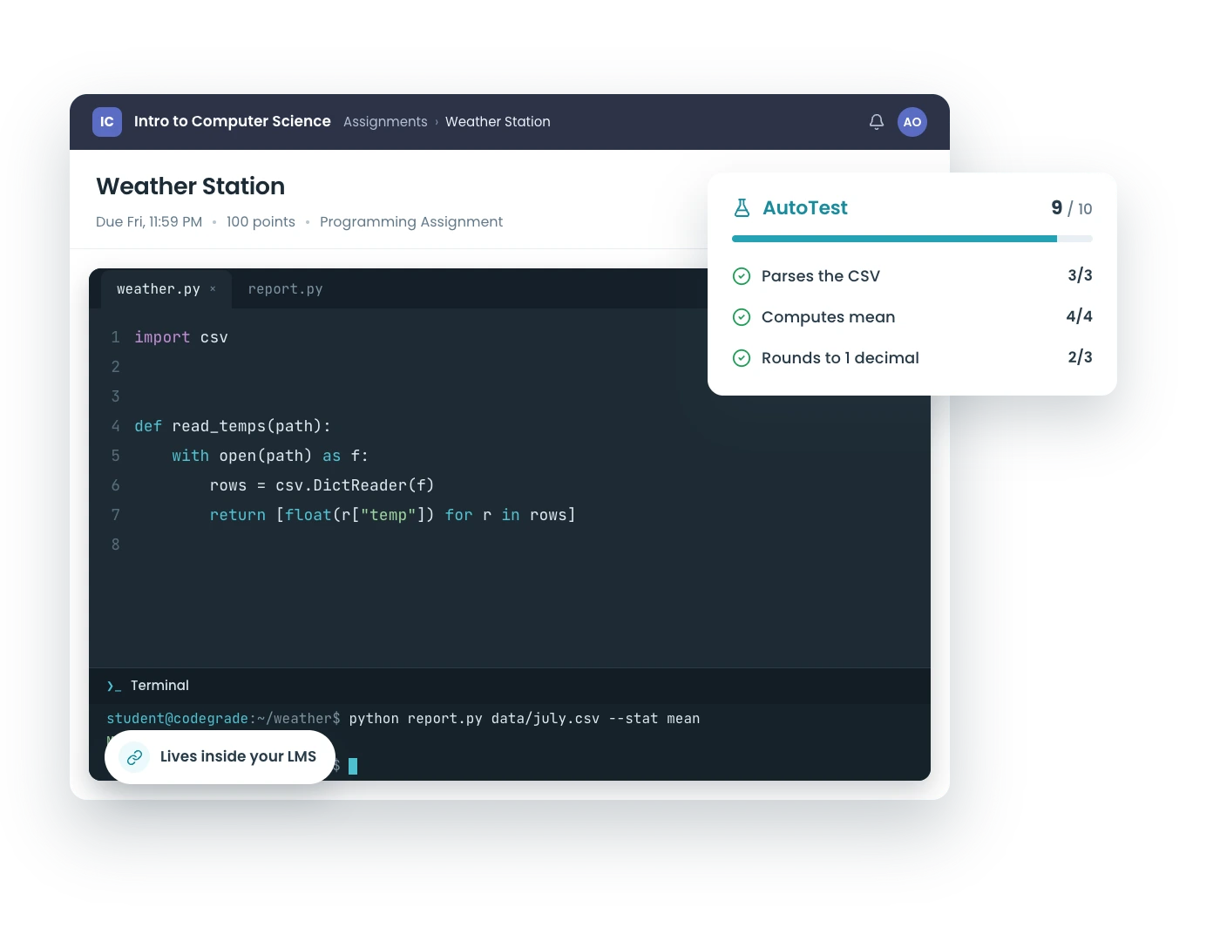Click the return float list line
The image size is (1220, 941).
[392, 515]
